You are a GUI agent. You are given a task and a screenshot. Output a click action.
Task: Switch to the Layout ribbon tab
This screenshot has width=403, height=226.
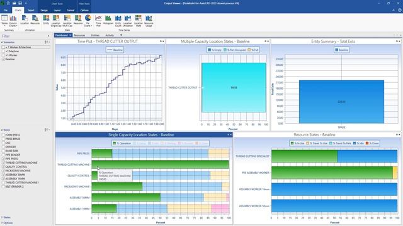(57, 10)
